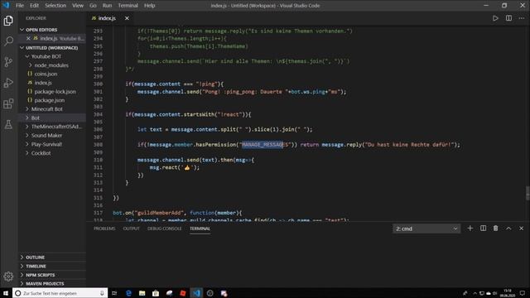This screenshot has width=530, height=298.
Task: Open Microsoft Store from taskbar
Action: 156,293
